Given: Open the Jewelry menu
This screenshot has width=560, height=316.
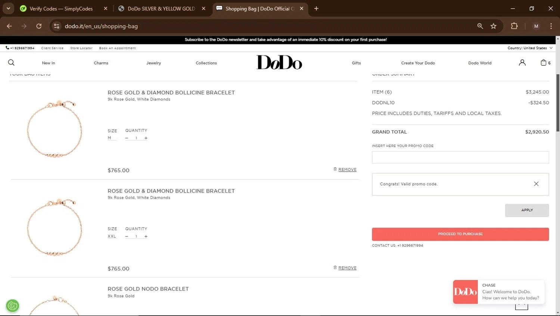Looking at the screenshot, I should (154, 63).
